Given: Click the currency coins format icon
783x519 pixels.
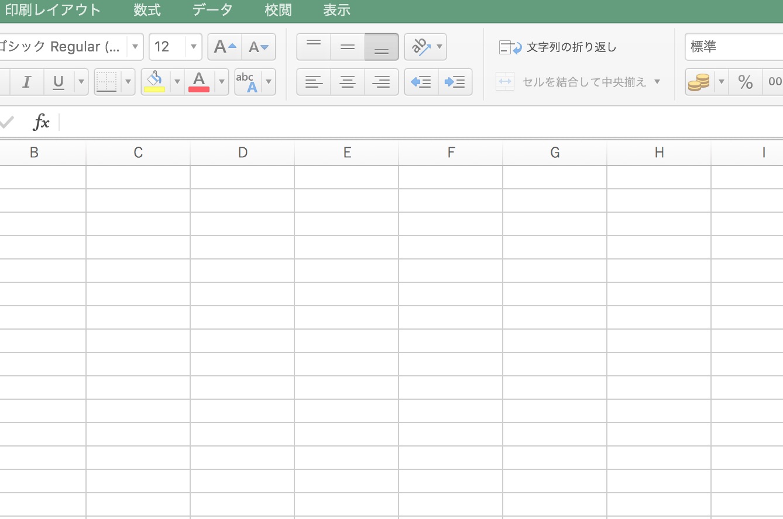Looking at the screenshot, I should pos(699,82).
